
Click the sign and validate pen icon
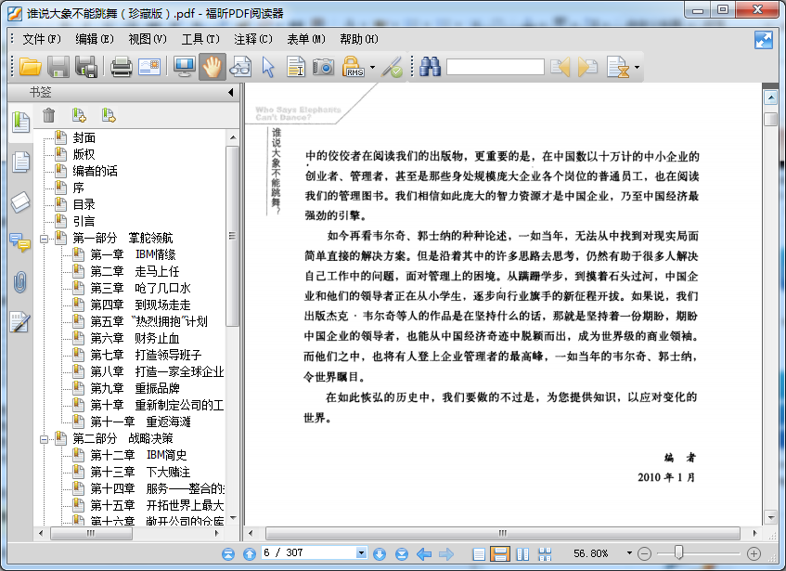[x=392, y=67]
